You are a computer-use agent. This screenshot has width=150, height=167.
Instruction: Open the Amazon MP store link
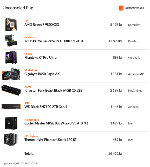(136, 74)
